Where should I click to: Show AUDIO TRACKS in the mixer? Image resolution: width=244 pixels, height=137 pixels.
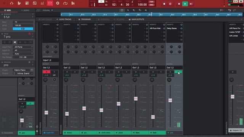[64, 19]
